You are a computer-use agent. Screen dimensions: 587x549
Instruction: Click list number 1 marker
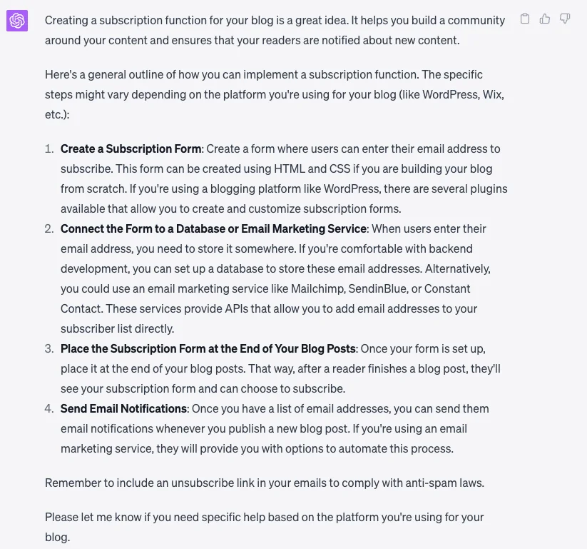point(49,148)
